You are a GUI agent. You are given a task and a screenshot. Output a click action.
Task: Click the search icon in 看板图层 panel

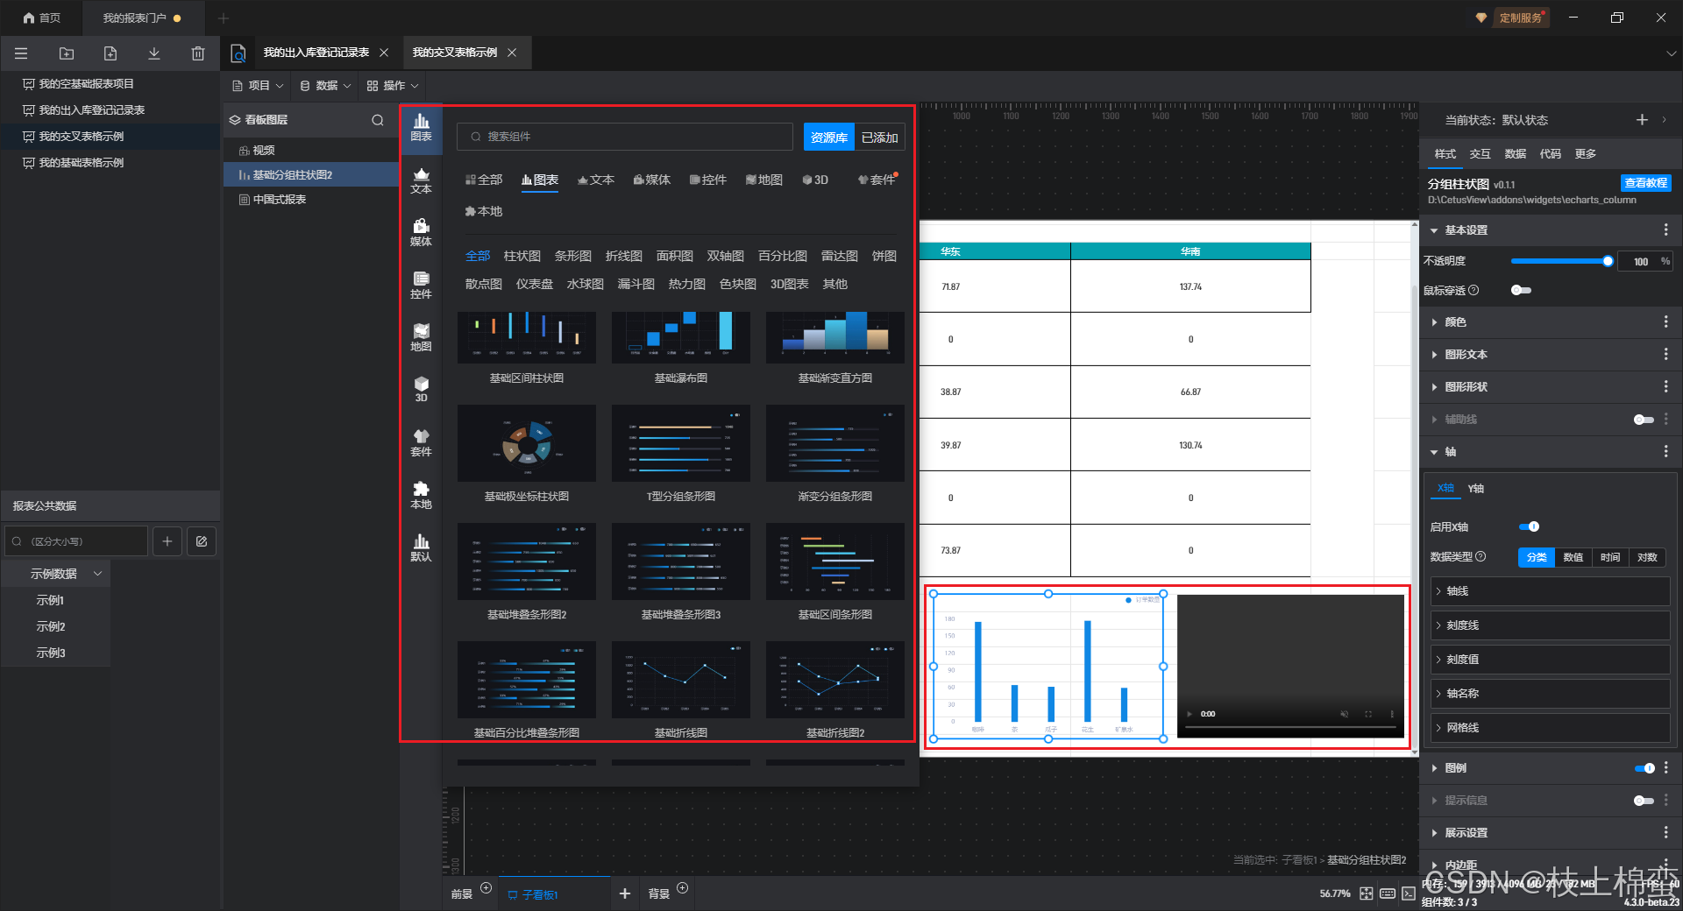pos(378,120)
